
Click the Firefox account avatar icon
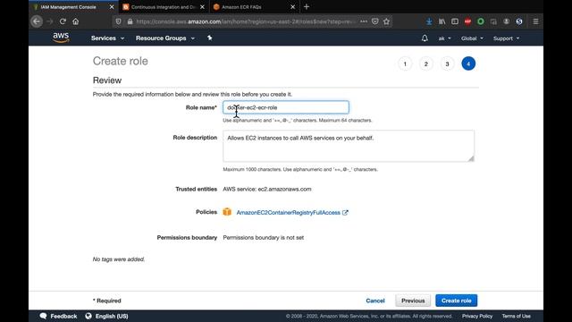507,21
